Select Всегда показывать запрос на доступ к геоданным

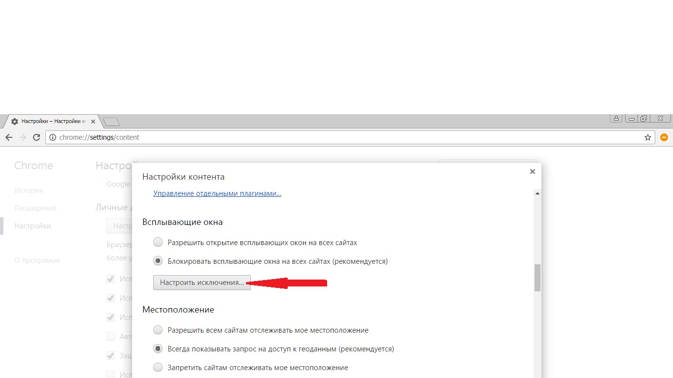pos(158,348)
